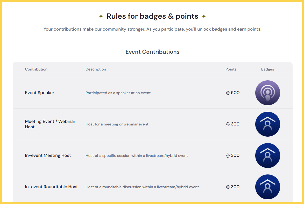This screenshot has height=204, width=304.
Task: Click the Rules for badges & points title
Action: pos(152,16)
